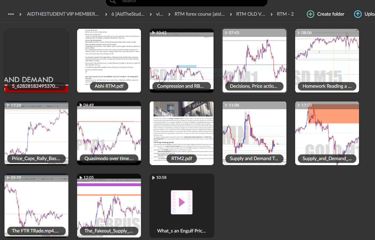Viewport: 375px width, 240px height.
Task: Go to the 6 [AidTheStud folder breadcrumb
Action: pos(128,14)
